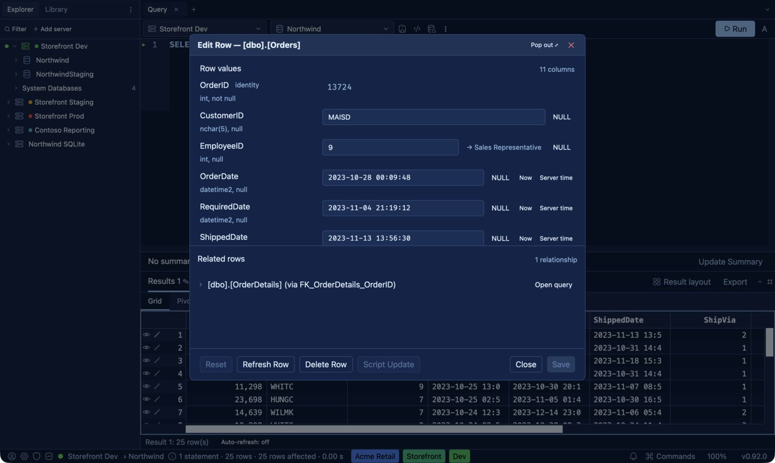The height and width of the screenshot is (463, 775).
Task: Set RequiredDate to Server time
Action: (556, 208)
